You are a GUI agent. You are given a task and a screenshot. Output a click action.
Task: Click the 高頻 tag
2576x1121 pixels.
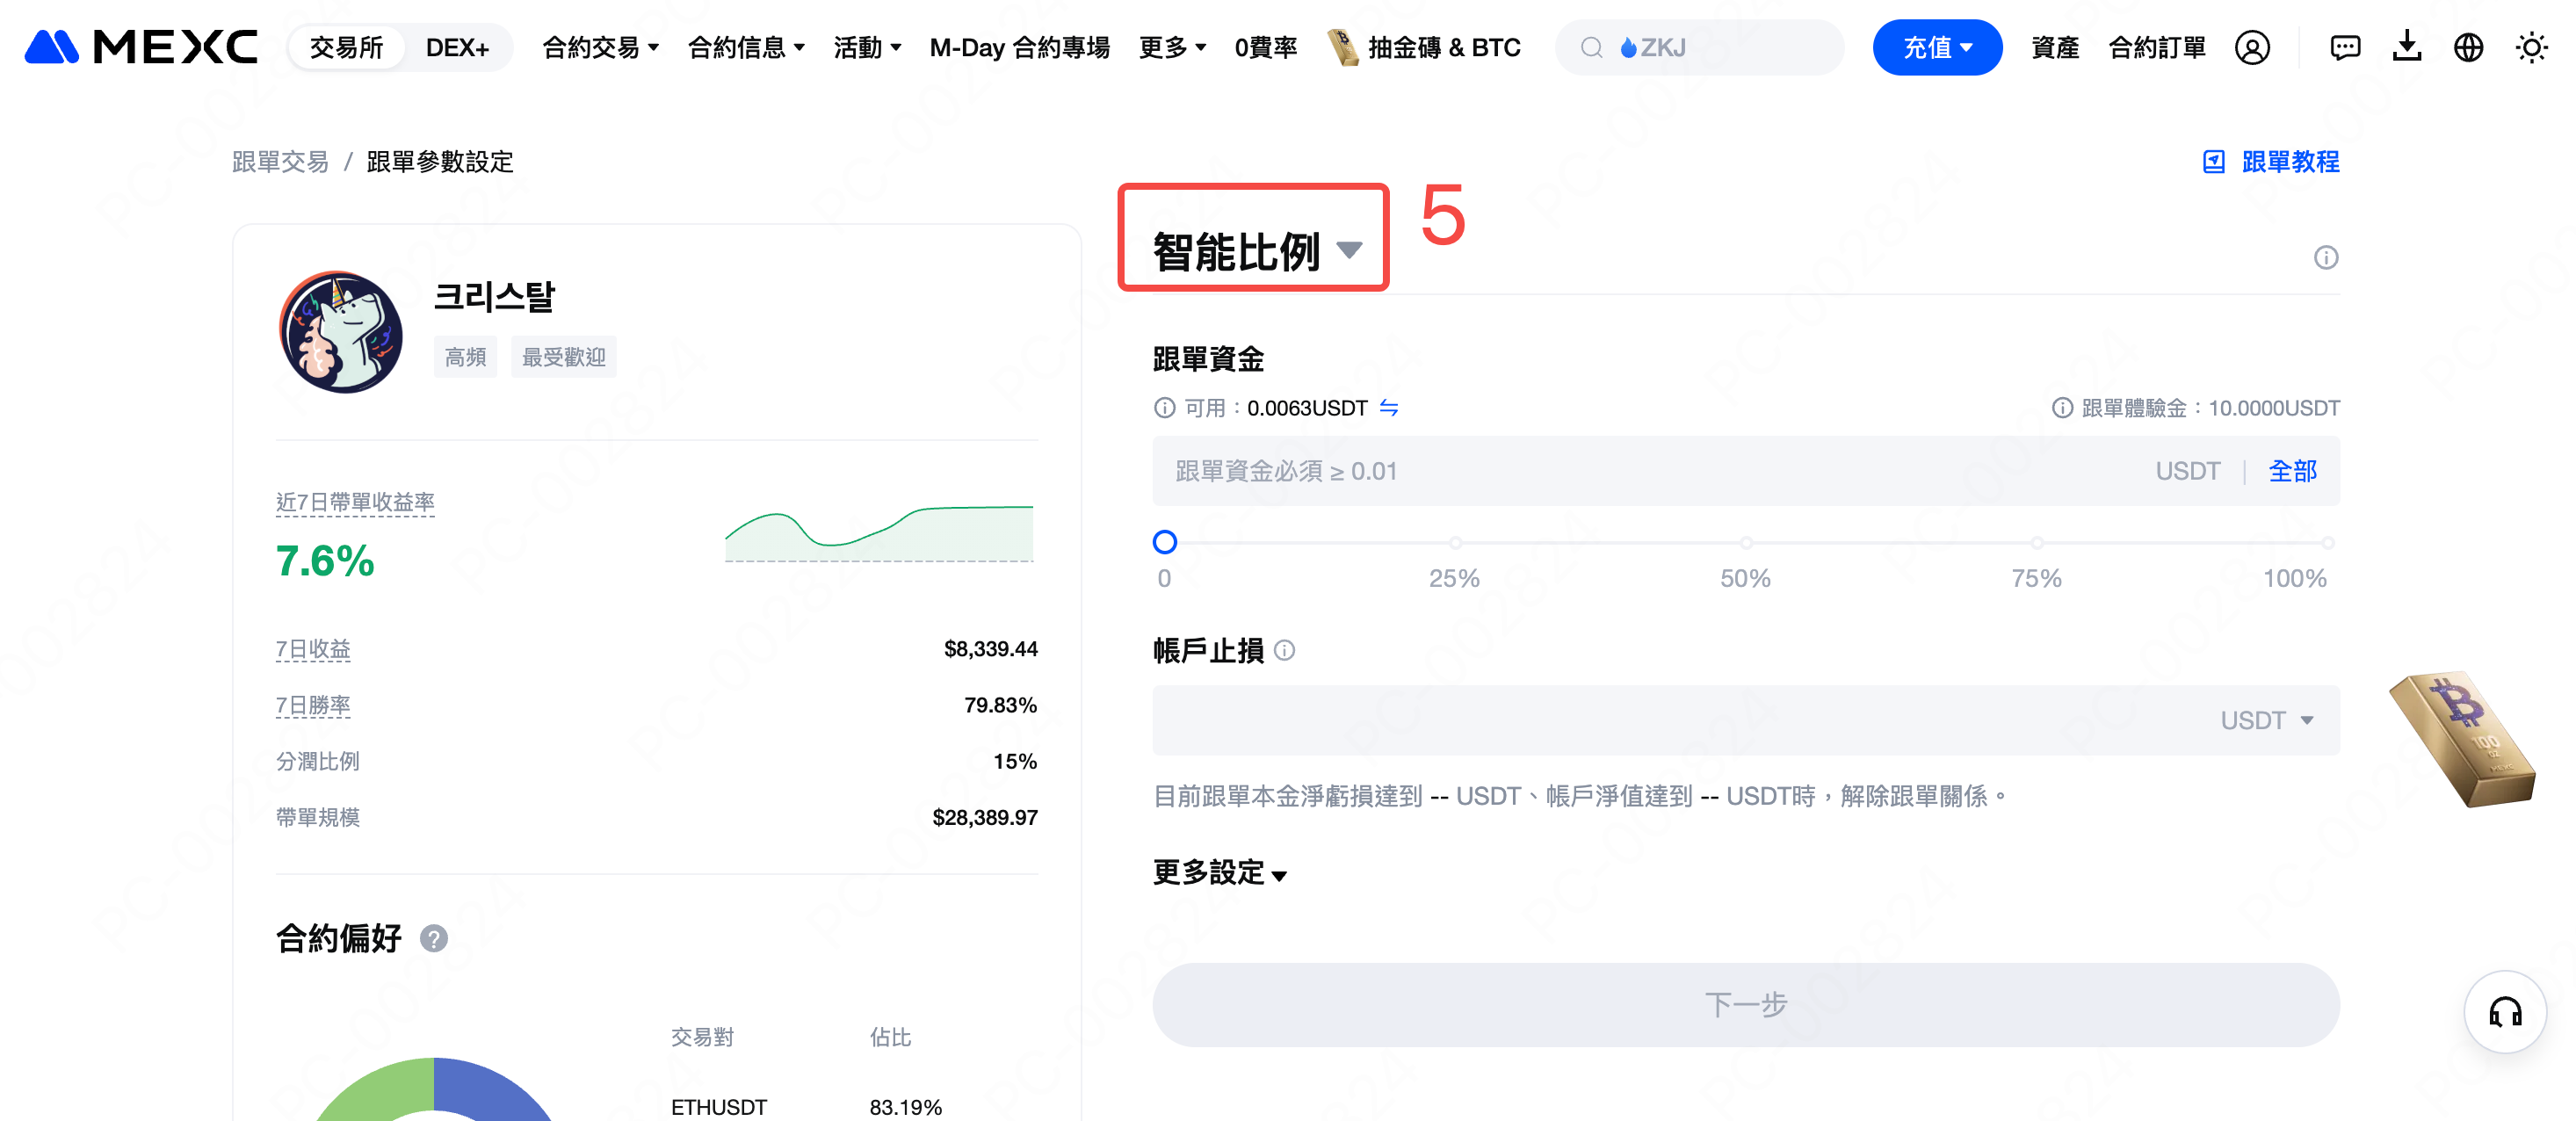pyautogui.click(x=465, y=357)
